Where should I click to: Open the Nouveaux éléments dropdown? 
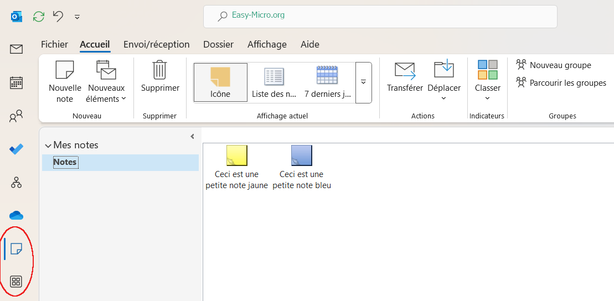[x=106, y=81]
